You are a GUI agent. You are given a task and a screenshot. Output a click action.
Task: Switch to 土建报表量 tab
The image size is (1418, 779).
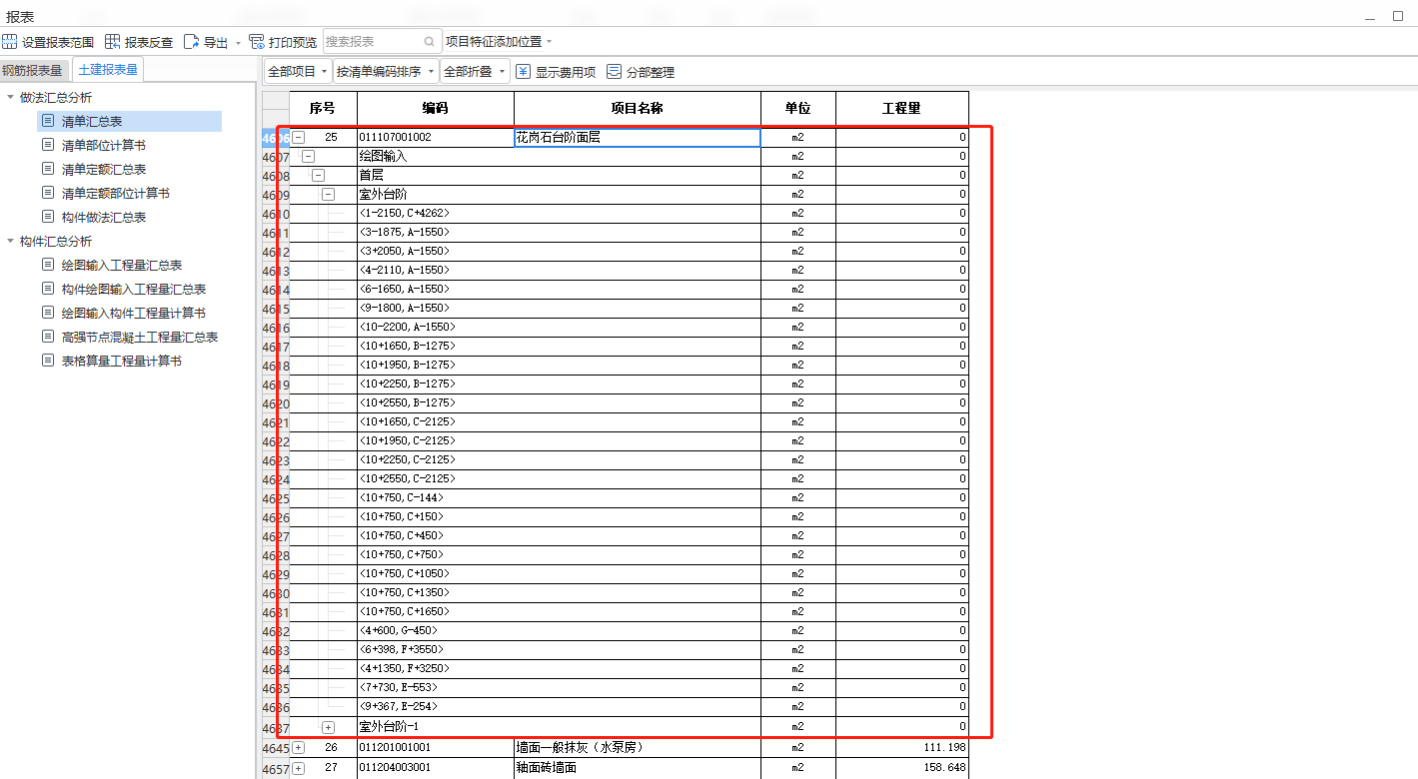[x=108, y=70]
